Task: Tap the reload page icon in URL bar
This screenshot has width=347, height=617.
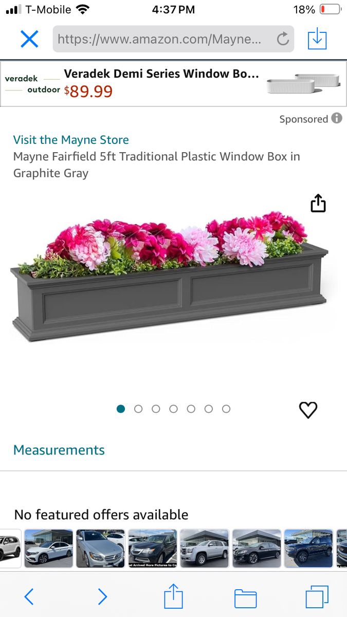Action: (x=283, y=39)
